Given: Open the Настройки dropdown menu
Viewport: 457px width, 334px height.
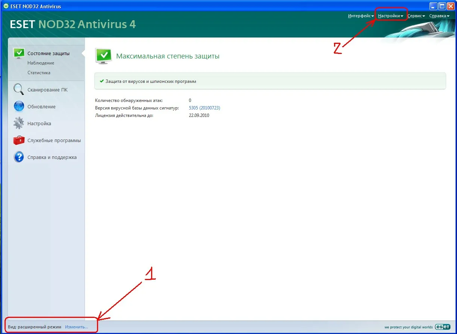Looking at the screenshot, I should pyautogui.click(x=390, y=16).
